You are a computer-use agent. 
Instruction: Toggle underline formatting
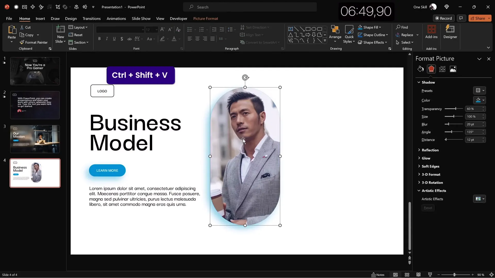114,39
